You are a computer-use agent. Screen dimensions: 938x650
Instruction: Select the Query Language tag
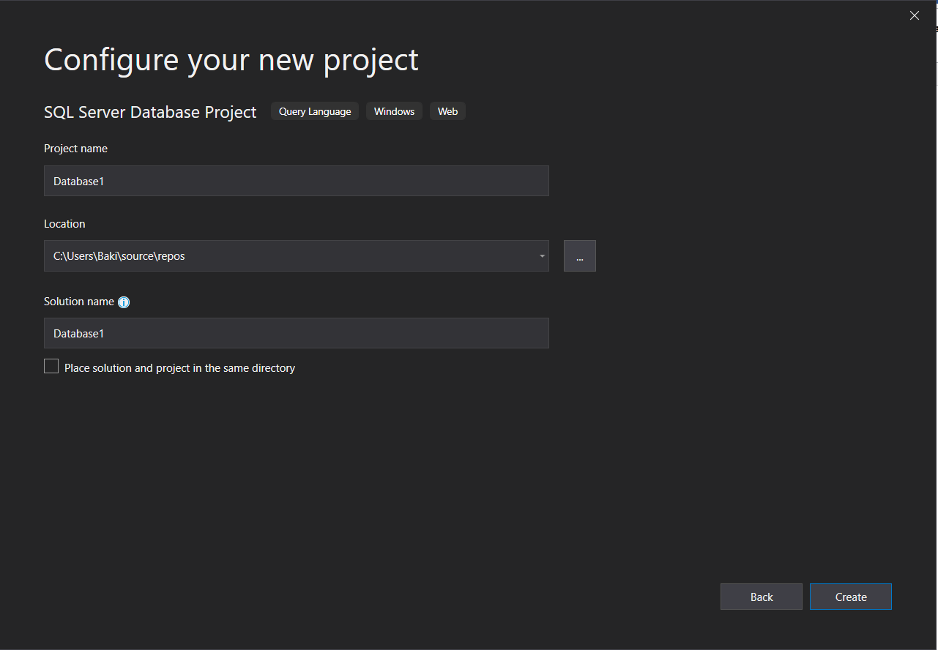click(x=315, y=111)
